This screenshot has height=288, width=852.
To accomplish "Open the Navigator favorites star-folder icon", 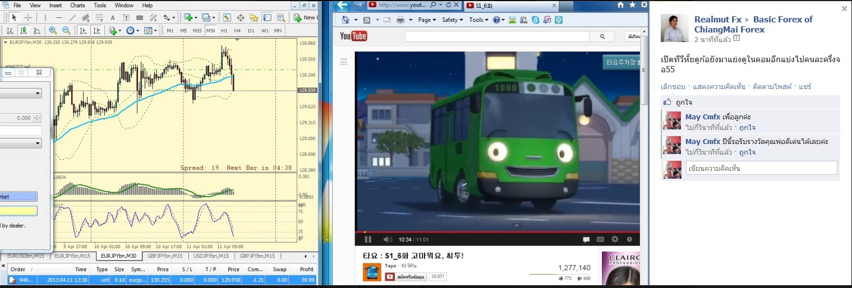I will click(x=254, y=18).
